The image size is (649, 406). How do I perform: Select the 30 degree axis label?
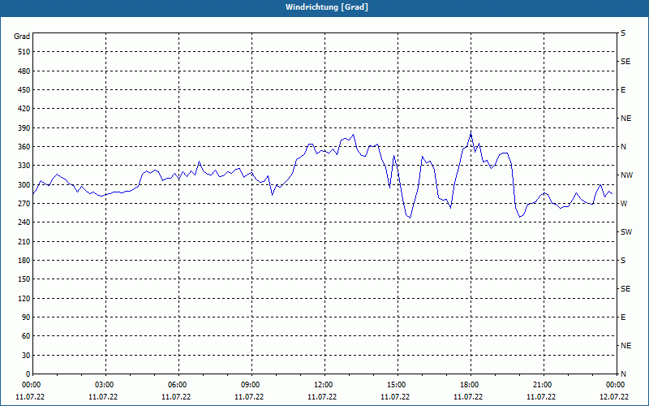(x=26, y=355)
